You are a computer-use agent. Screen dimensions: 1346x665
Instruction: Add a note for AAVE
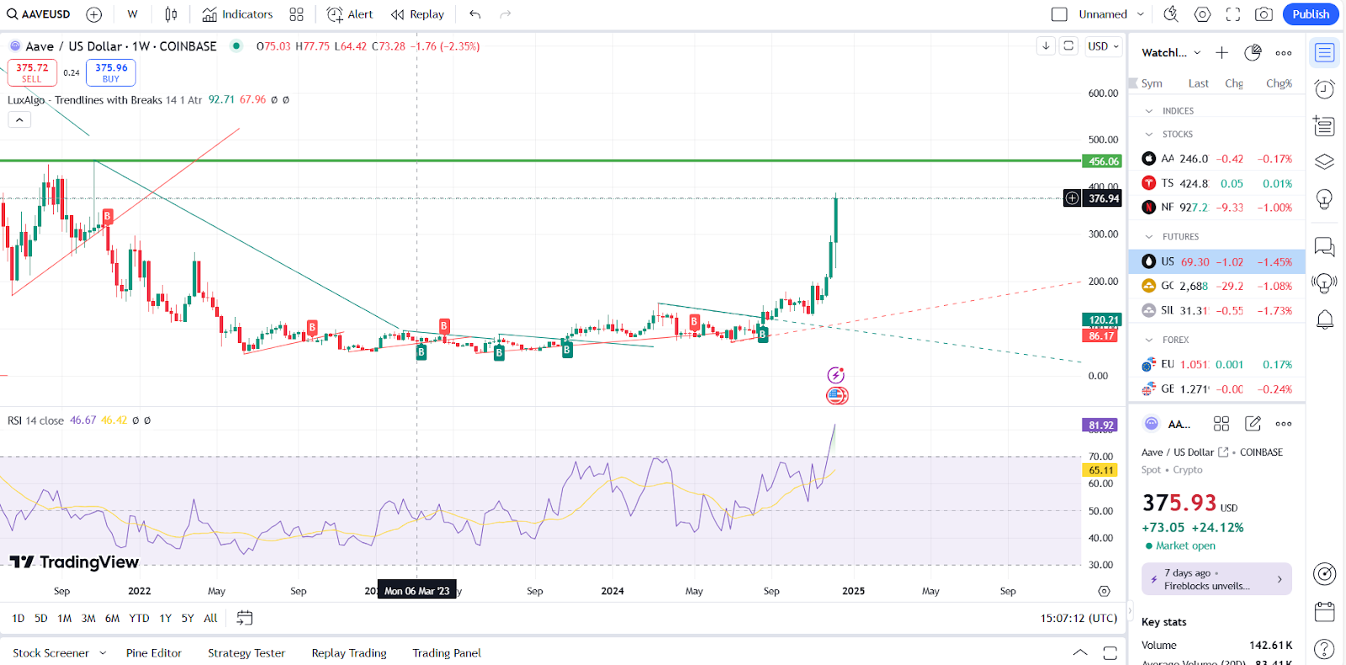click(1253, 424)
